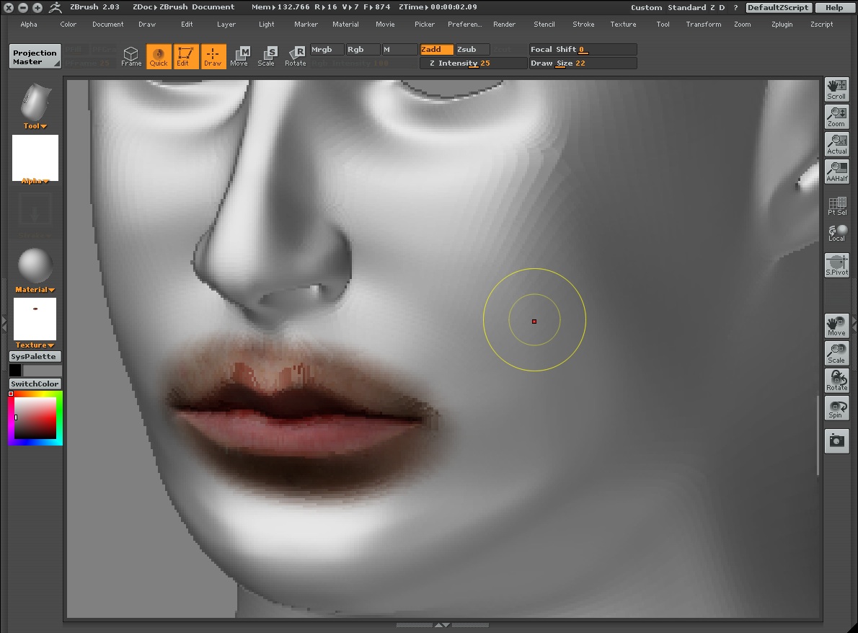Enable Zsub sculpting mode
Image resolution: width=858 pixels, height=633 pixels.
tap(471, 49)
